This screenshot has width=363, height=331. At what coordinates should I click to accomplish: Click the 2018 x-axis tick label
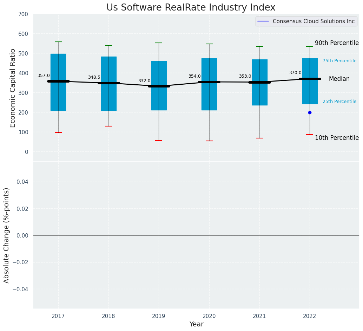point(108,316)
